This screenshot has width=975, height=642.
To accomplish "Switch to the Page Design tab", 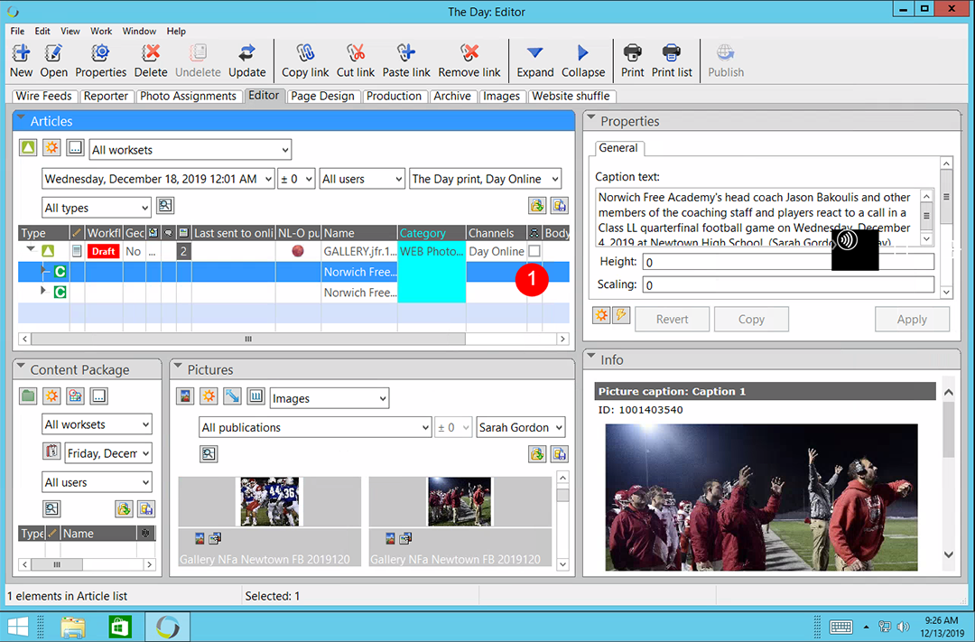I will 322,97.
